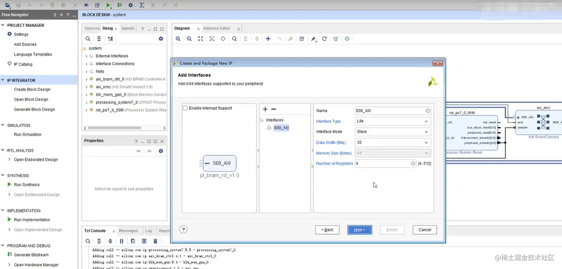The height and width of the screenshot is (269, 562).
Task: Click the Design panel horizontal scrollbar
Action: point(114,128)
